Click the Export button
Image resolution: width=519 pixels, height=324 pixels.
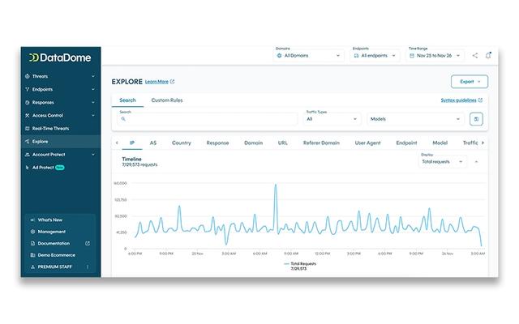click(469, 82)
